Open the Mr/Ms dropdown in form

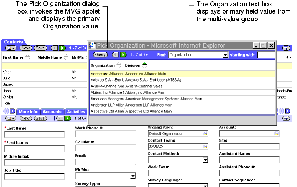[x=133, y=176]
